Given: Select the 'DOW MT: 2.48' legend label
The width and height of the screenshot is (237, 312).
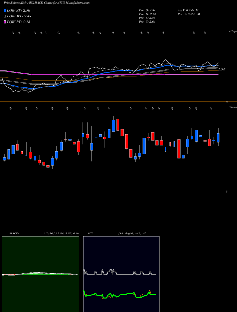Looking at the screenshot, I should [19, 17].
